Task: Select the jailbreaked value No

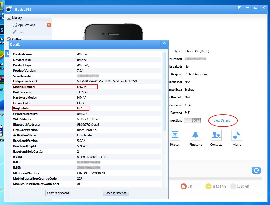Action: [x=187, y=67]
